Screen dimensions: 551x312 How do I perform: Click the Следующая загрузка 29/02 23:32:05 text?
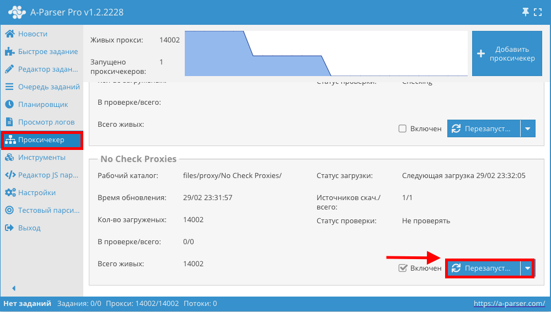(464, 175)
